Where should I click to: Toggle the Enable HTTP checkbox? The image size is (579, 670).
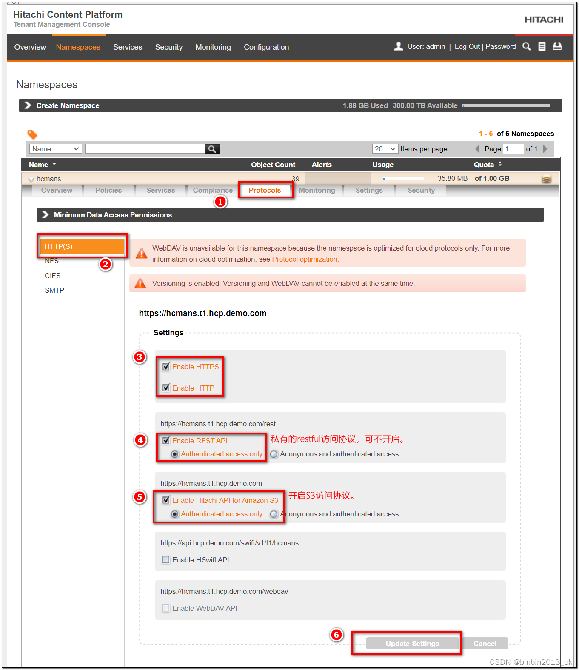coord(166,388)
